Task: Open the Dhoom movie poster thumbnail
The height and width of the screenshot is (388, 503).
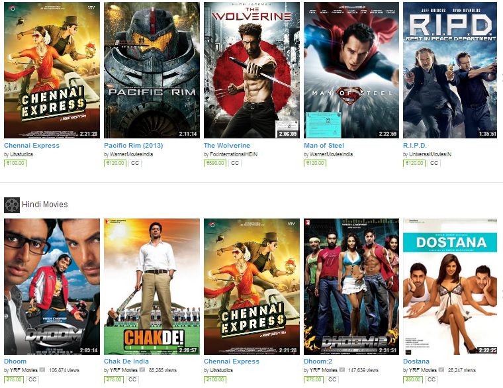Action: point(52,287)
